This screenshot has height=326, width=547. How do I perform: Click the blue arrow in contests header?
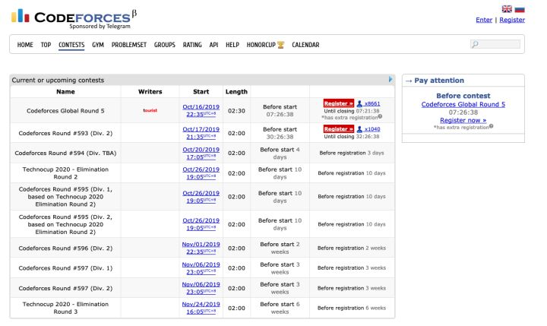click(x=390, y=80)
